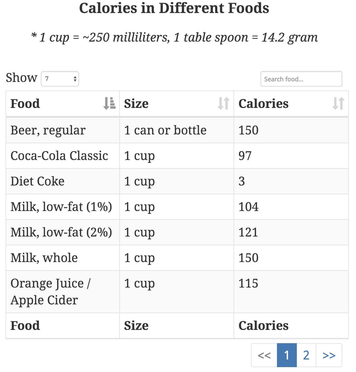Click the Food column sort icon

pyautogui.click(x=109, y=104)
